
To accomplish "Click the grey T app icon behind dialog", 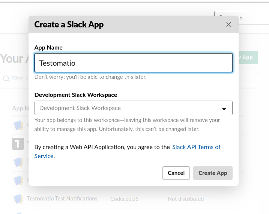I will click(x=18, y=144).
